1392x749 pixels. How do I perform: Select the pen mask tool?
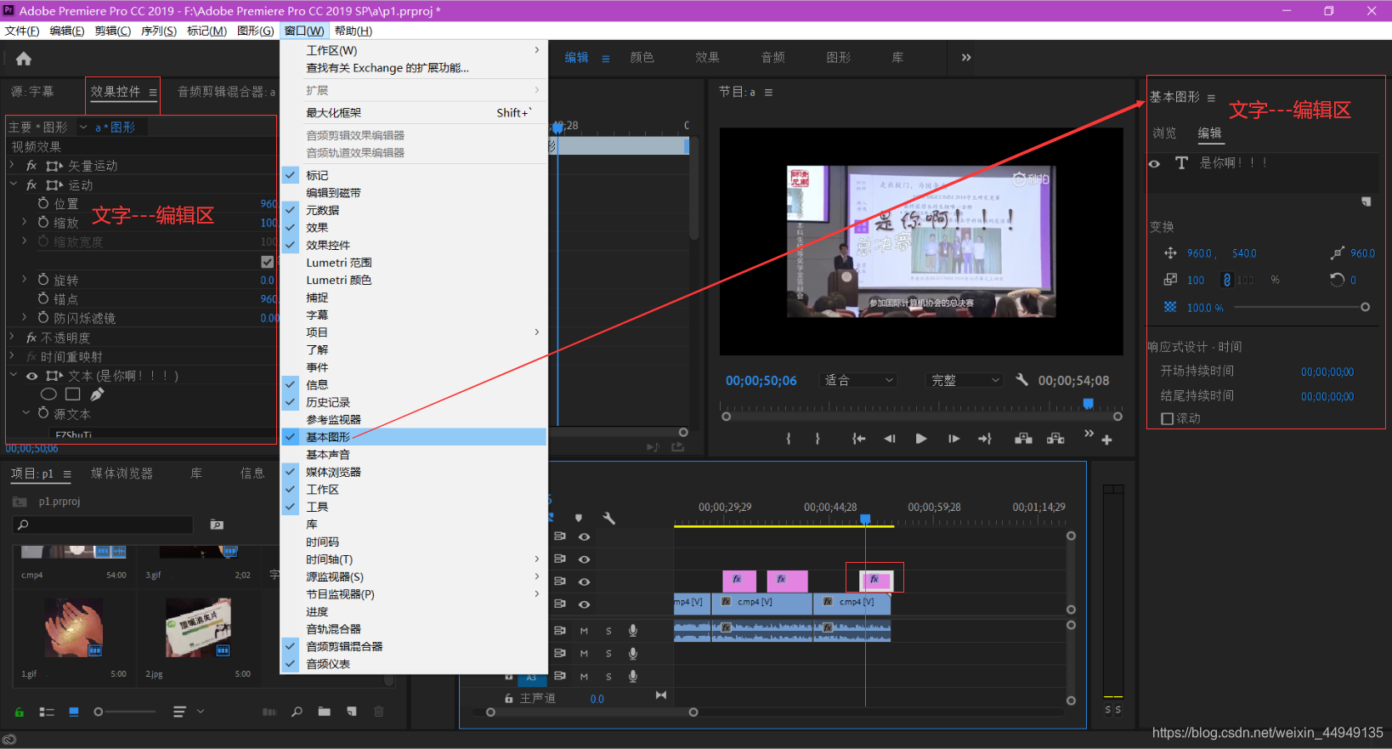click(98, 394)
